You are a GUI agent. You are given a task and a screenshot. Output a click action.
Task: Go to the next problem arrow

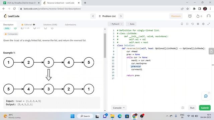(121, 16)
